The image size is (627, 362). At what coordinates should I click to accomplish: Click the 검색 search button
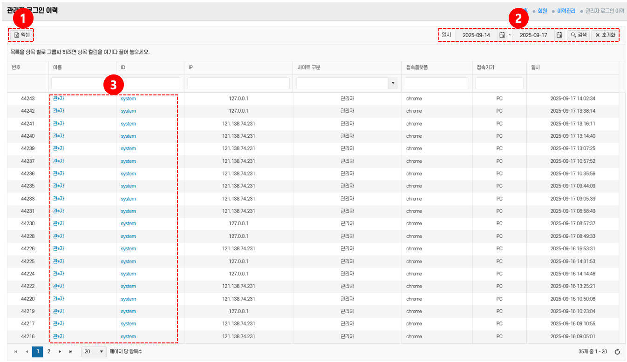tap(579, 35)
